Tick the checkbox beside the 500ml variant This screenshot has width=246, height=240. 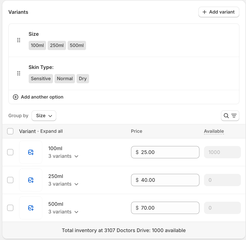(10, 208)
